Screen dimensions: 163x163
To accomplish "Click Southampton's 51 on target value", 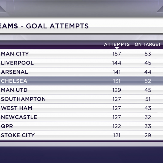I will click(x=148, y=99).
